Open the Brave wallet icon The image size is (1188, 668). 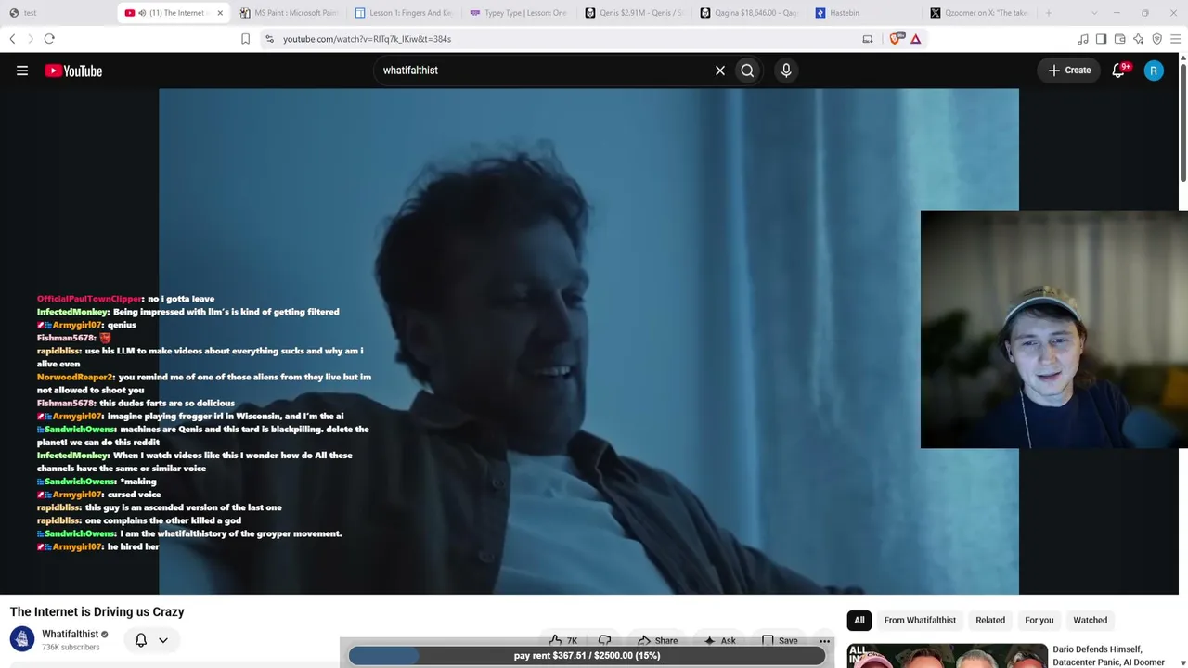(1119, 39)
